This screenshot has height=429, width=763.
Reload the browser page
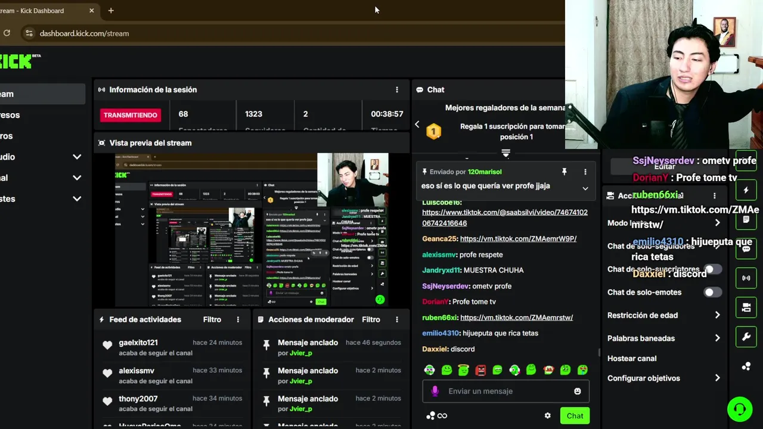tap(7, 33)
